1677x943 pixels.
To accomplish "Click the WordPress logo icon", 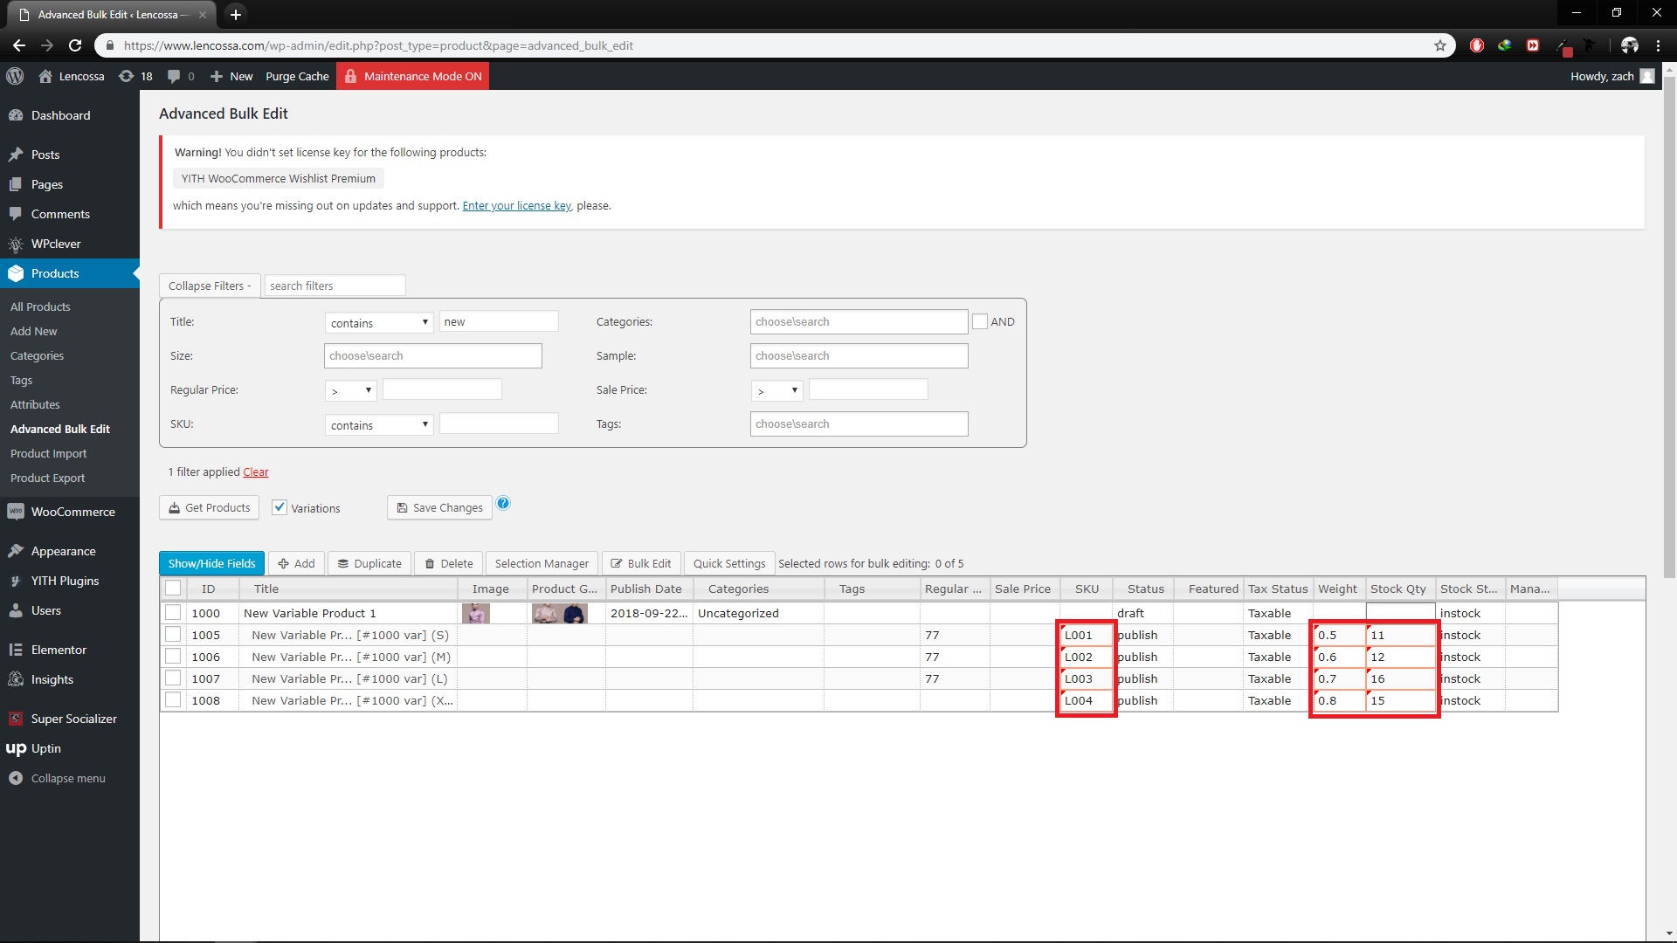I will [x=15, y=76].
